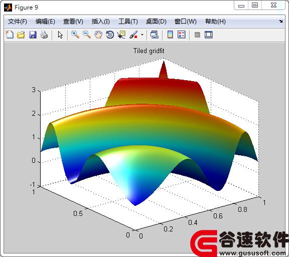Print the figure with the printer icon

[x=44, y=35]
